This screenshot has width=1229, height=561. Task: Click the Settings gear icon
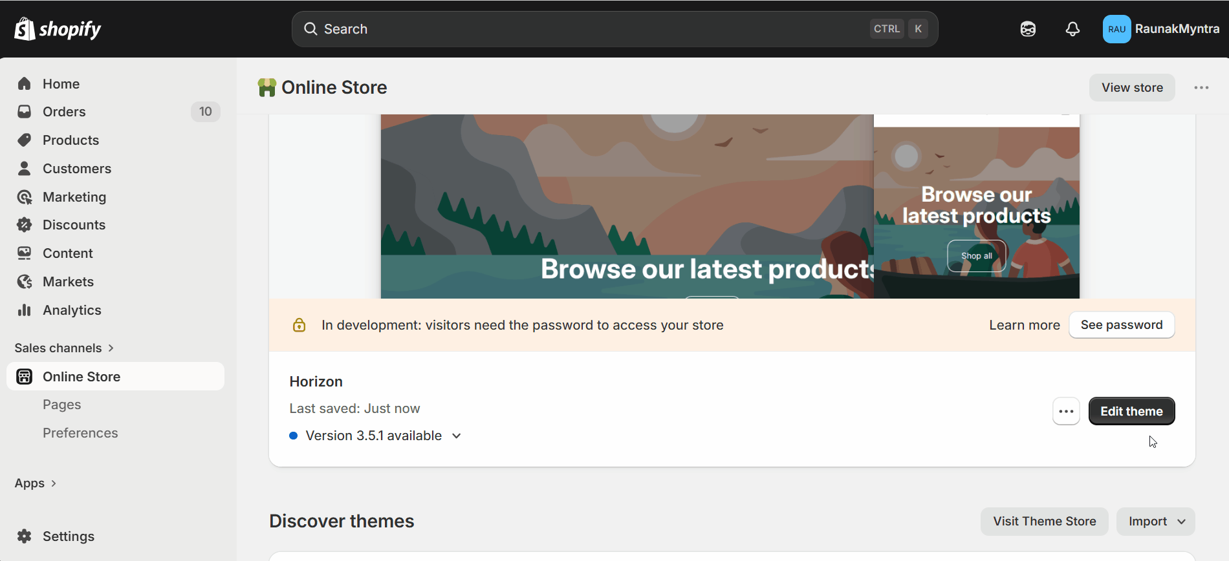pyautogui.click(x=25, y=536)
